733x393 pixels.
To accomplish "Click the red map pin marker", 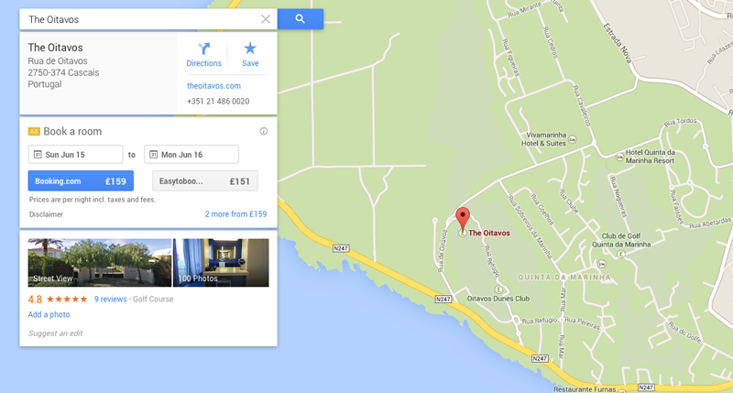I will [x=463, y=218].
